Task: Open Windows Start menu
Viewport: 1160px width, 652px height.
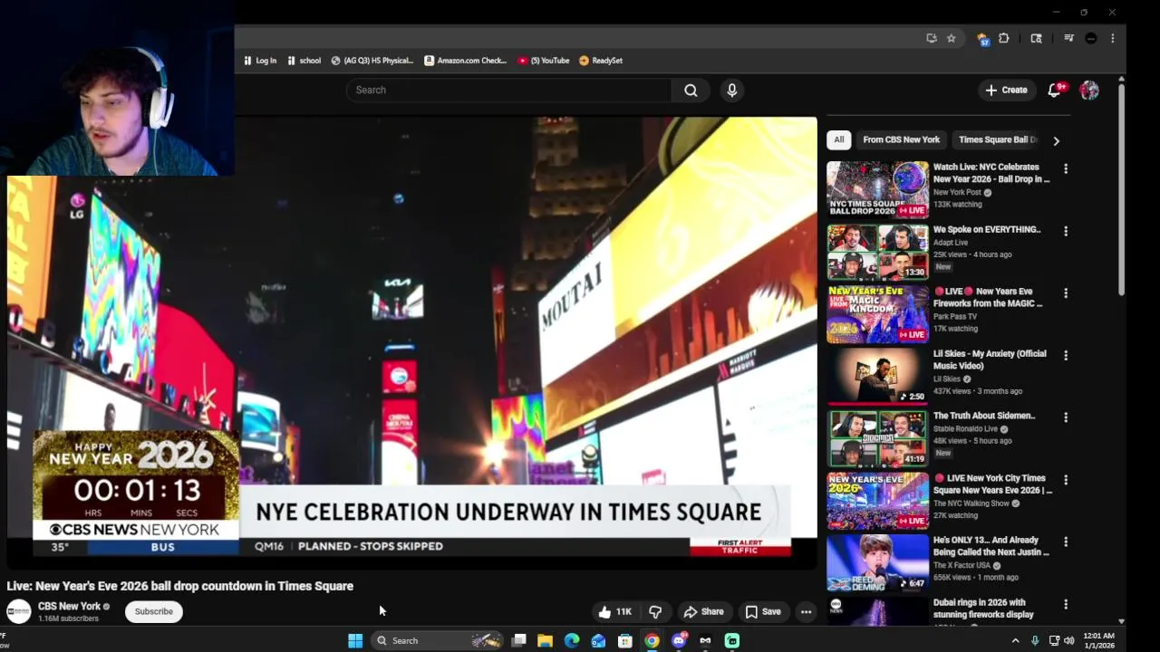Action: click(x=355, y=640)
